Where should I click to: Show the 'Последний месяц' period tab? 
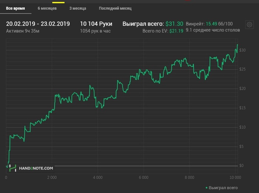pos(115,8)
